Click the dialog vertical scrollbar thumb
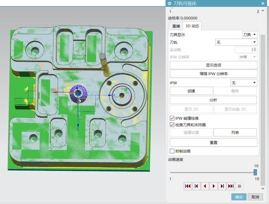 pyautogui.click(x=263, y=110)
